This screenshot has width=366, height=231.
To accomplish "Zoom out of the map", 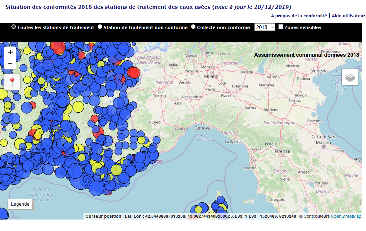I will 10,64.
